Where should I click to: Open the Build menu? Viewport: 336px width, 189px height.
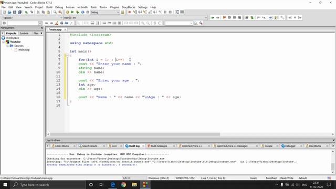point(49,7)
